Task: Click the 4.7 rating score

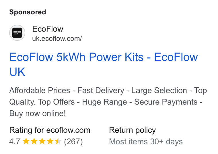Action: click(x=15, y=142)
